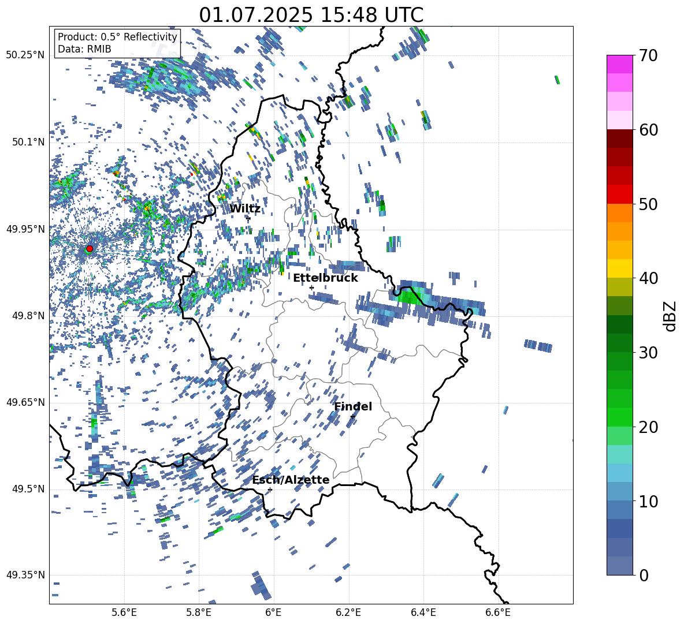Click the Findel station cross marker

point(352,417)
